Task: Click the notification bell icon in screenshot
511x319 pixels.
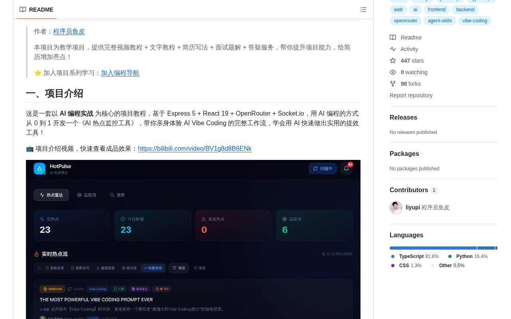Action: pos(346,169)
